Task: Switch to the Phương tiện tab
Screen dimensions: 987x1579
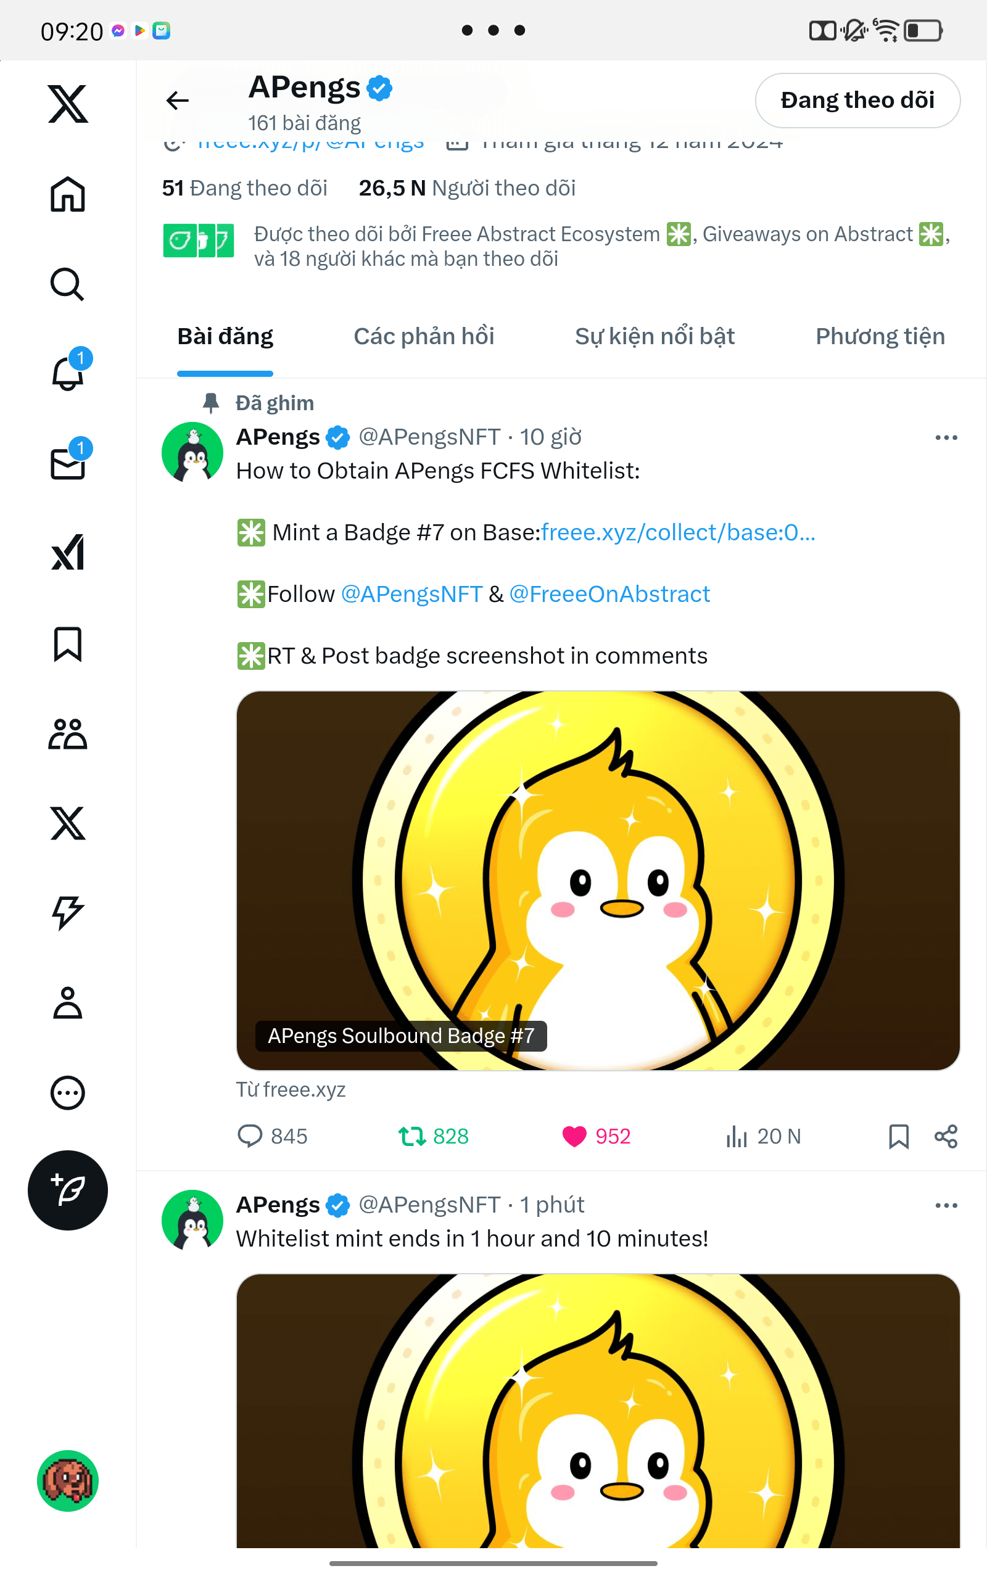Action: (x=879, y=337)
